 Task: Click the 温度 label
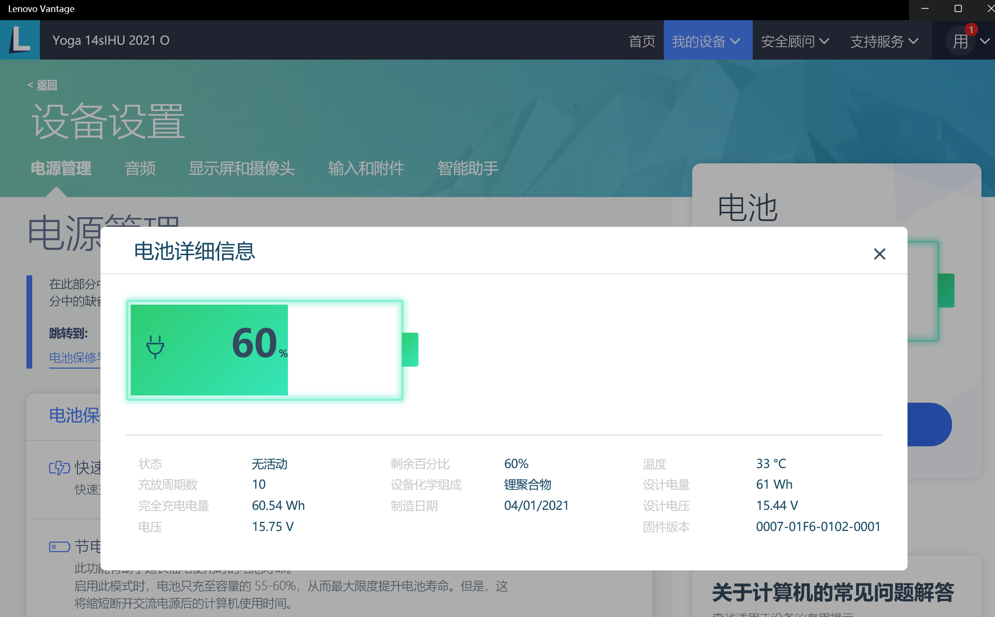(655, 464)
